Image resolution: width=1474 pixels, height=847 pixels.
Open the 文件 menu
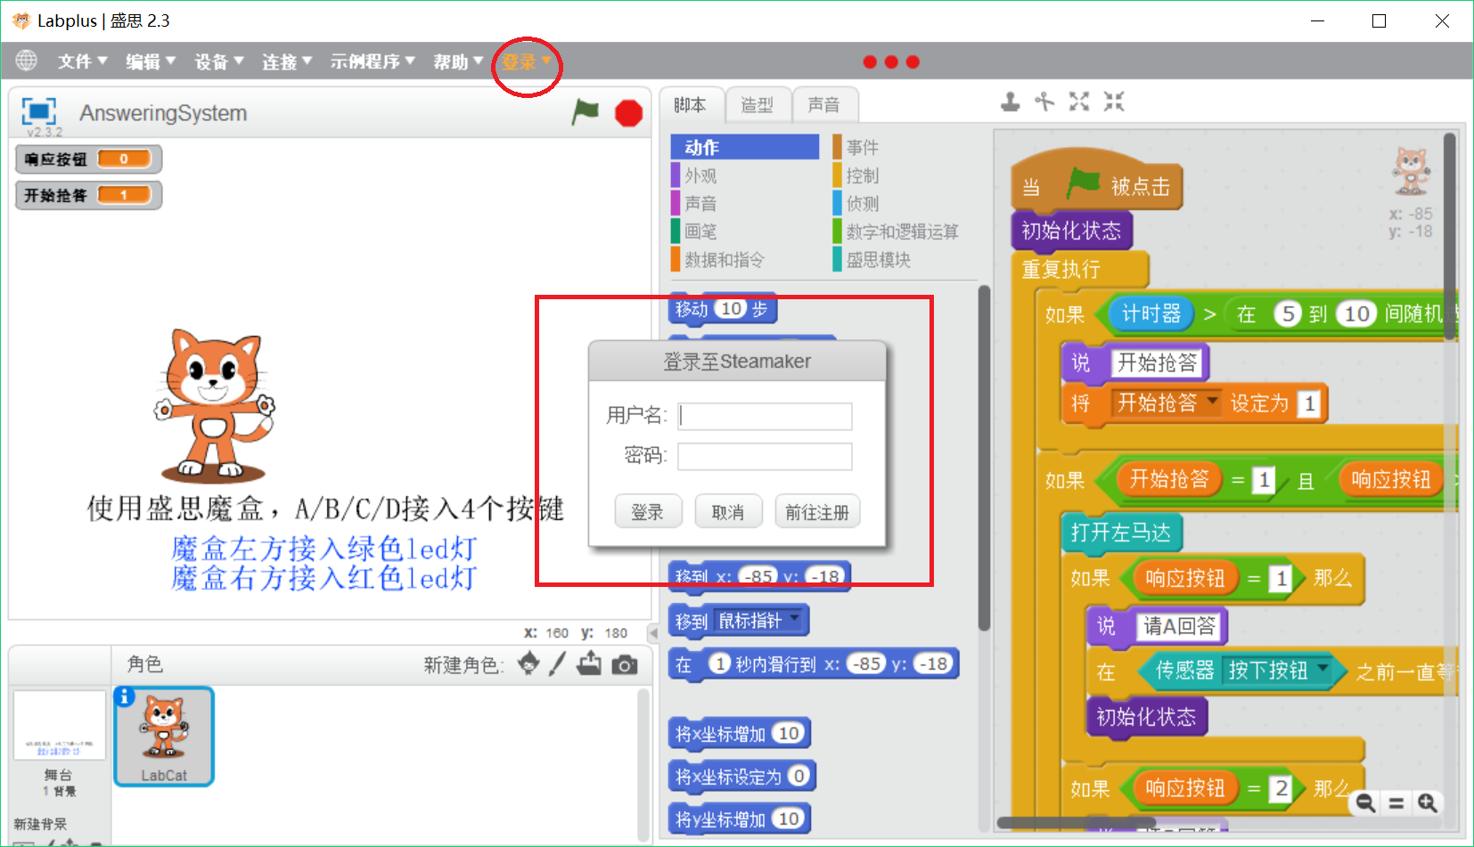82,61
